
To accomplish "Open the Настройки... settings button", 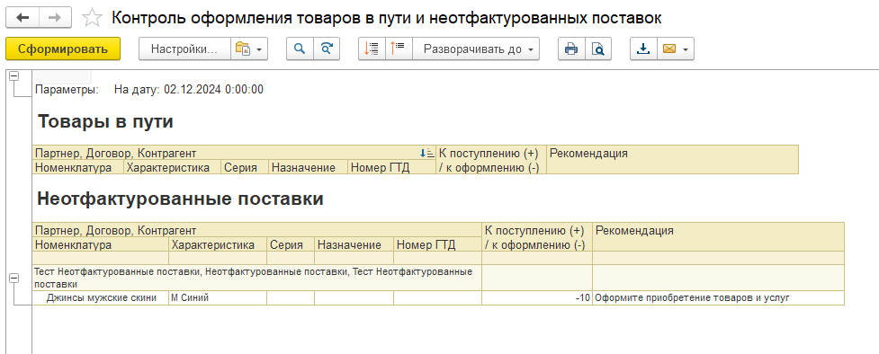I will pyautogui.click(x=184, y=49).
